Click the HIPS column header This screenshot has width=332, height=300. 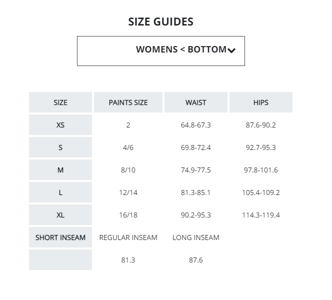(260, 102)
